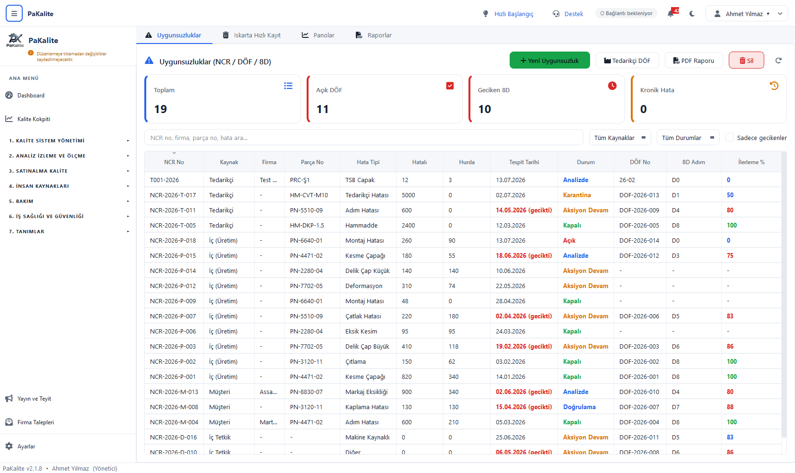Click the Geciken 8D clock icon
This screenshot has height=473, width=795.
tap(612, 86)
